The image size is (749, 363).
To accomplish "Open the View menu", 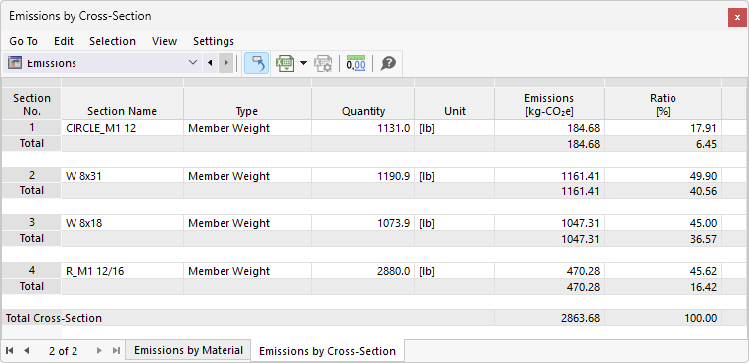I will tap(164, 41).
